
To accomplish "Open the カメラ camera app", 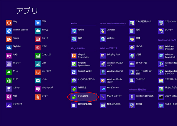I will [x=9, y=56].
